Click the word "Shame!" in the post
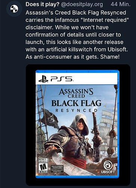Screen dimensions: 136x188 [x=110, y=57]
